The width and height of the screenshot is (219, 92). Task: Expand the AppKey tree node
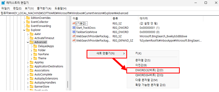click(28, 63)
